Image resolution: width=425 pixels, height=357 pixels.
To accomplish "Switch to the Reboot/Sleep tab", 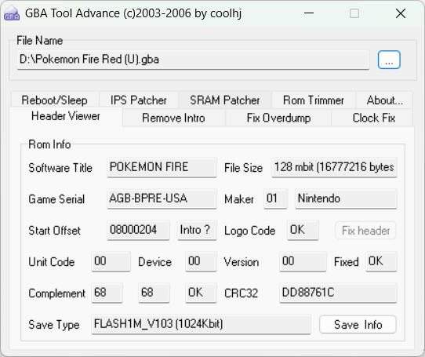I will (x=54, y=100).
